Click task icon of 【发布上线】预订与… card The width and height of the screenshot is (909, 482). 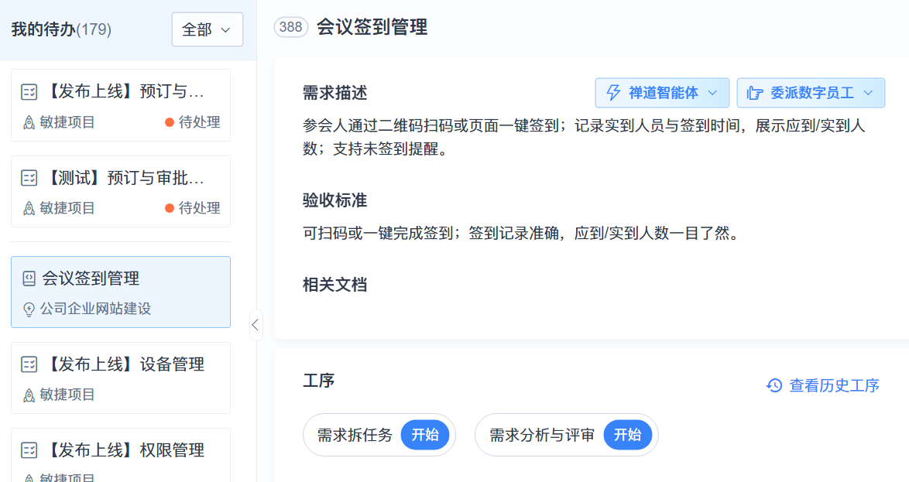point(29,91)
